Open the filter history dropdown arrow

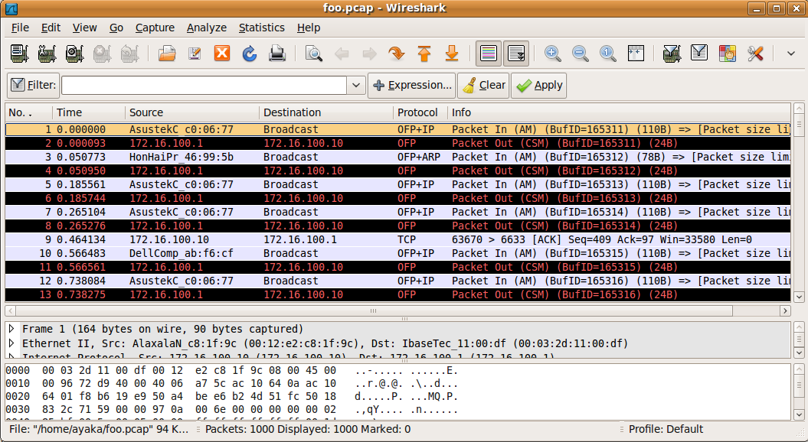tap(356, 86)
